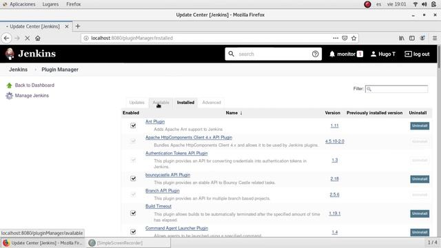Screen dimensions: 441x248
Task: Go back with the browser back arrow
Action: point(7,38)
